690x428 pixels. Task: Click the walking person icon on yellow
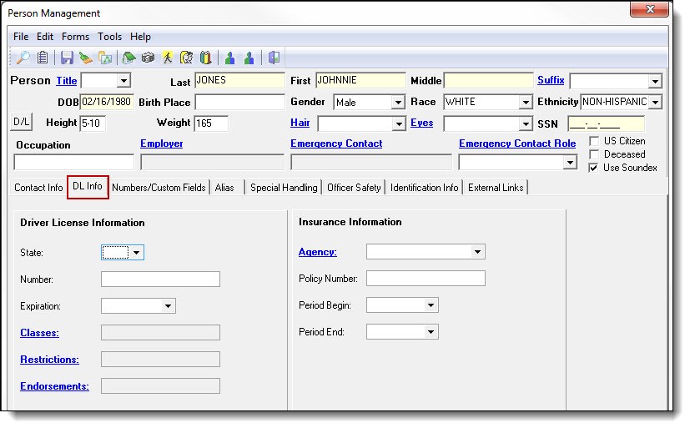[x=168, y=58]
